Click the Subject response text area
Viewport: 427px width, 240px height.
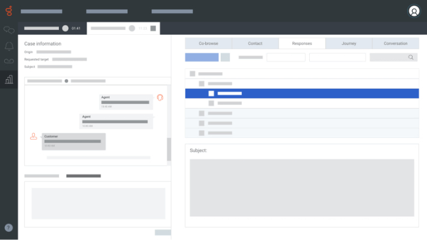[302, 187]
